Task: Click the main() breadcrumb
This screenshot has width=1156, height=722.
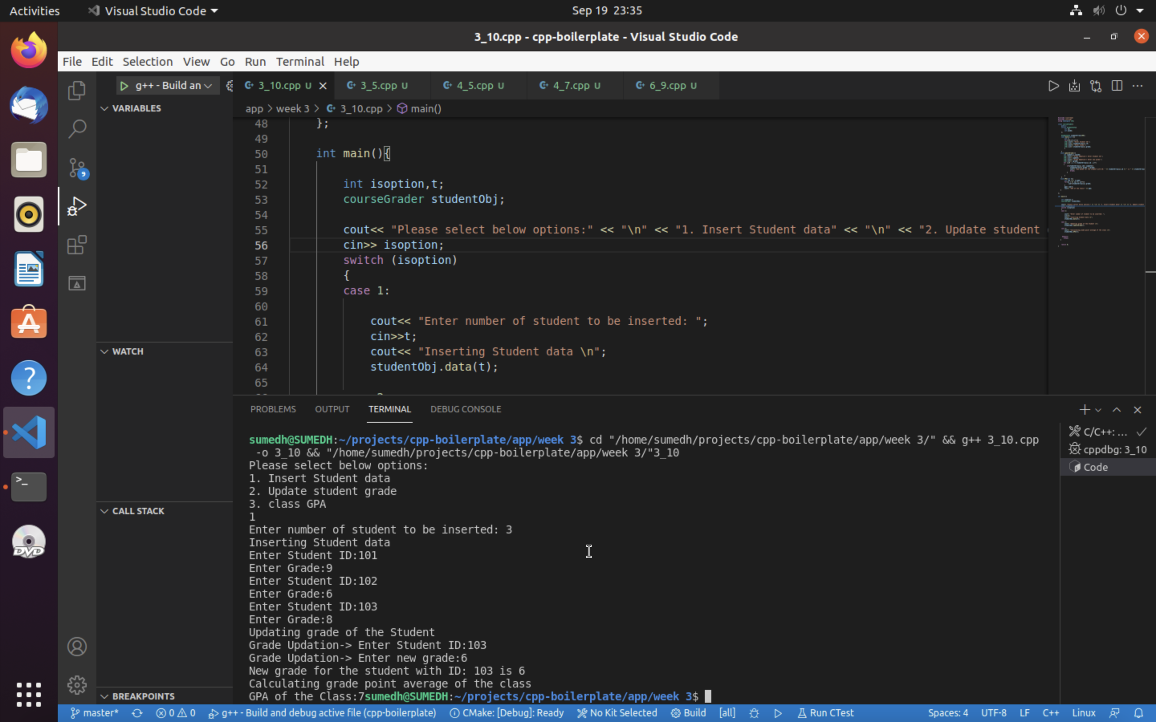Action: pyautogui.click(x=419, y=109)
